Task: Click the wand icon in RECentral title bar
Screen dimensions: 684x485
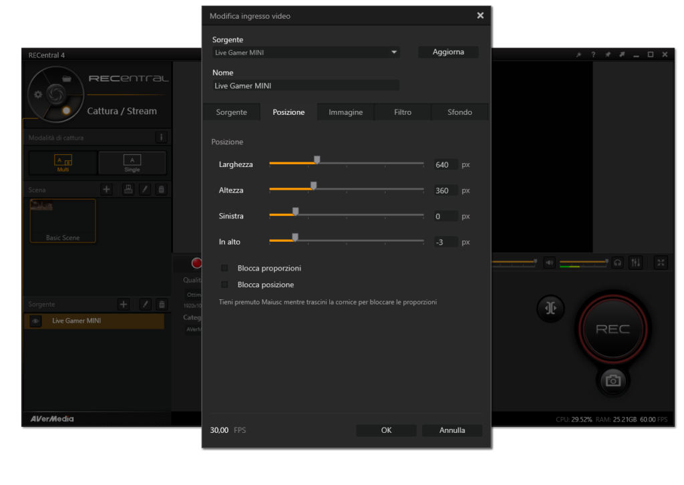Action: pyautogui.click(x=578, y=55)
